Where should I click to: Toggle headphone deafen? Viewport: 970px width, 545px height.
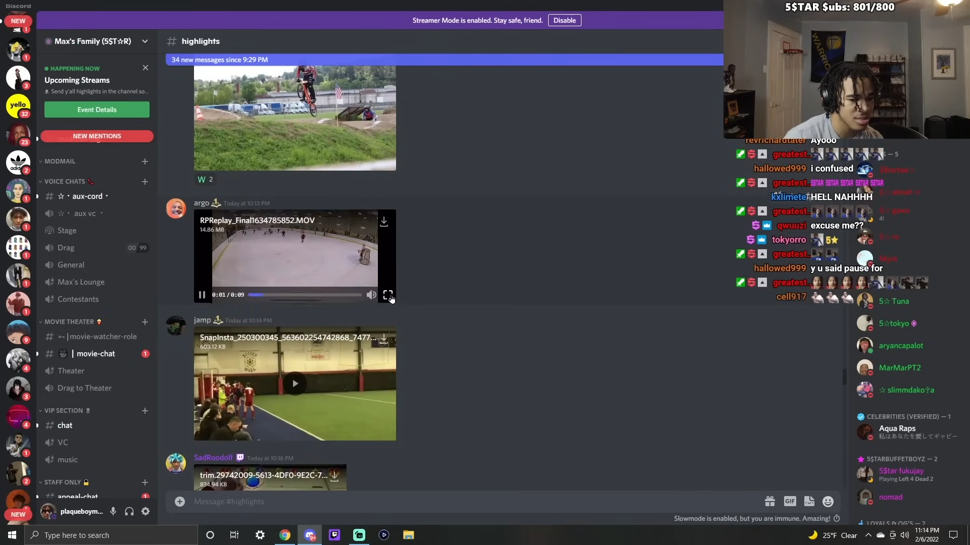pyautogui.click(x=129, y=511)
